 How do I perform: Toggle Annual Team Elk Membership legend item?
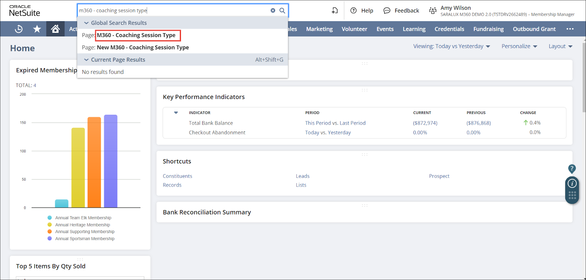pos(83,218)
